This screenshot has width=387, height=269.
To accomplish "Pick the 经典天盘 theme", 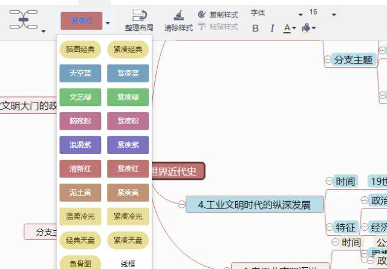I will (80, 241).
